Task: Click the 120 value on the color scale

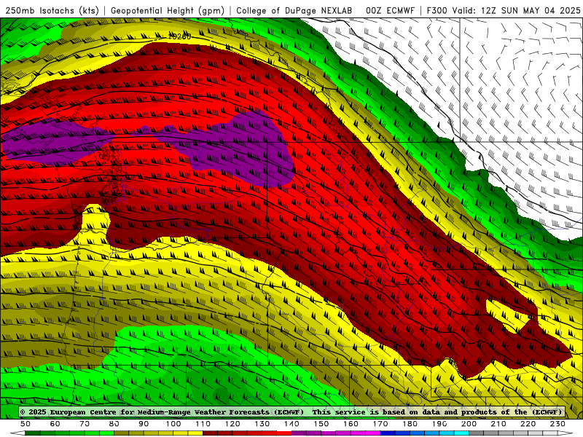Action: click(232, 424)
